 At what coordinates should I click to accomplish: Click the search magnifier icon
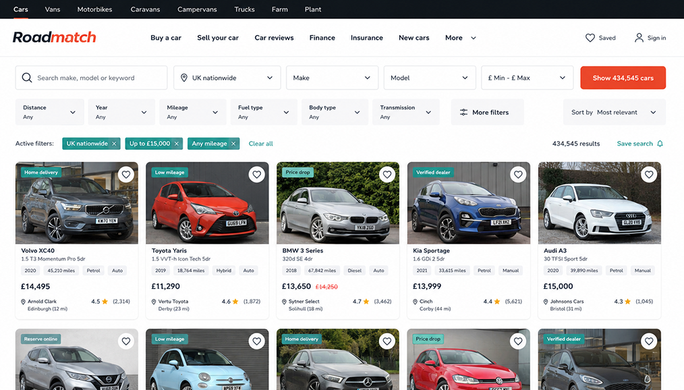(x=26, y=78)
